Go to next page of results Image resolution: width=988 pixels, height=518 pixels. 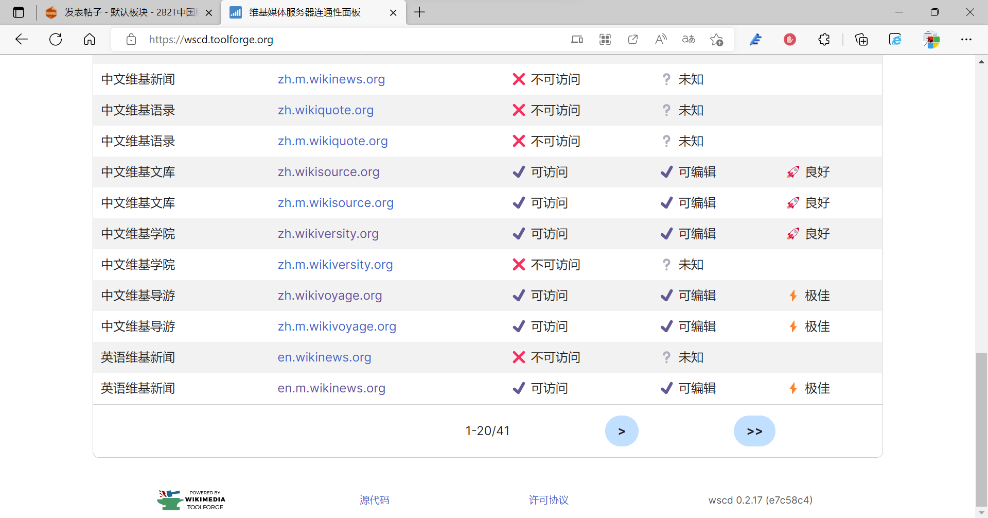point(622,431)
